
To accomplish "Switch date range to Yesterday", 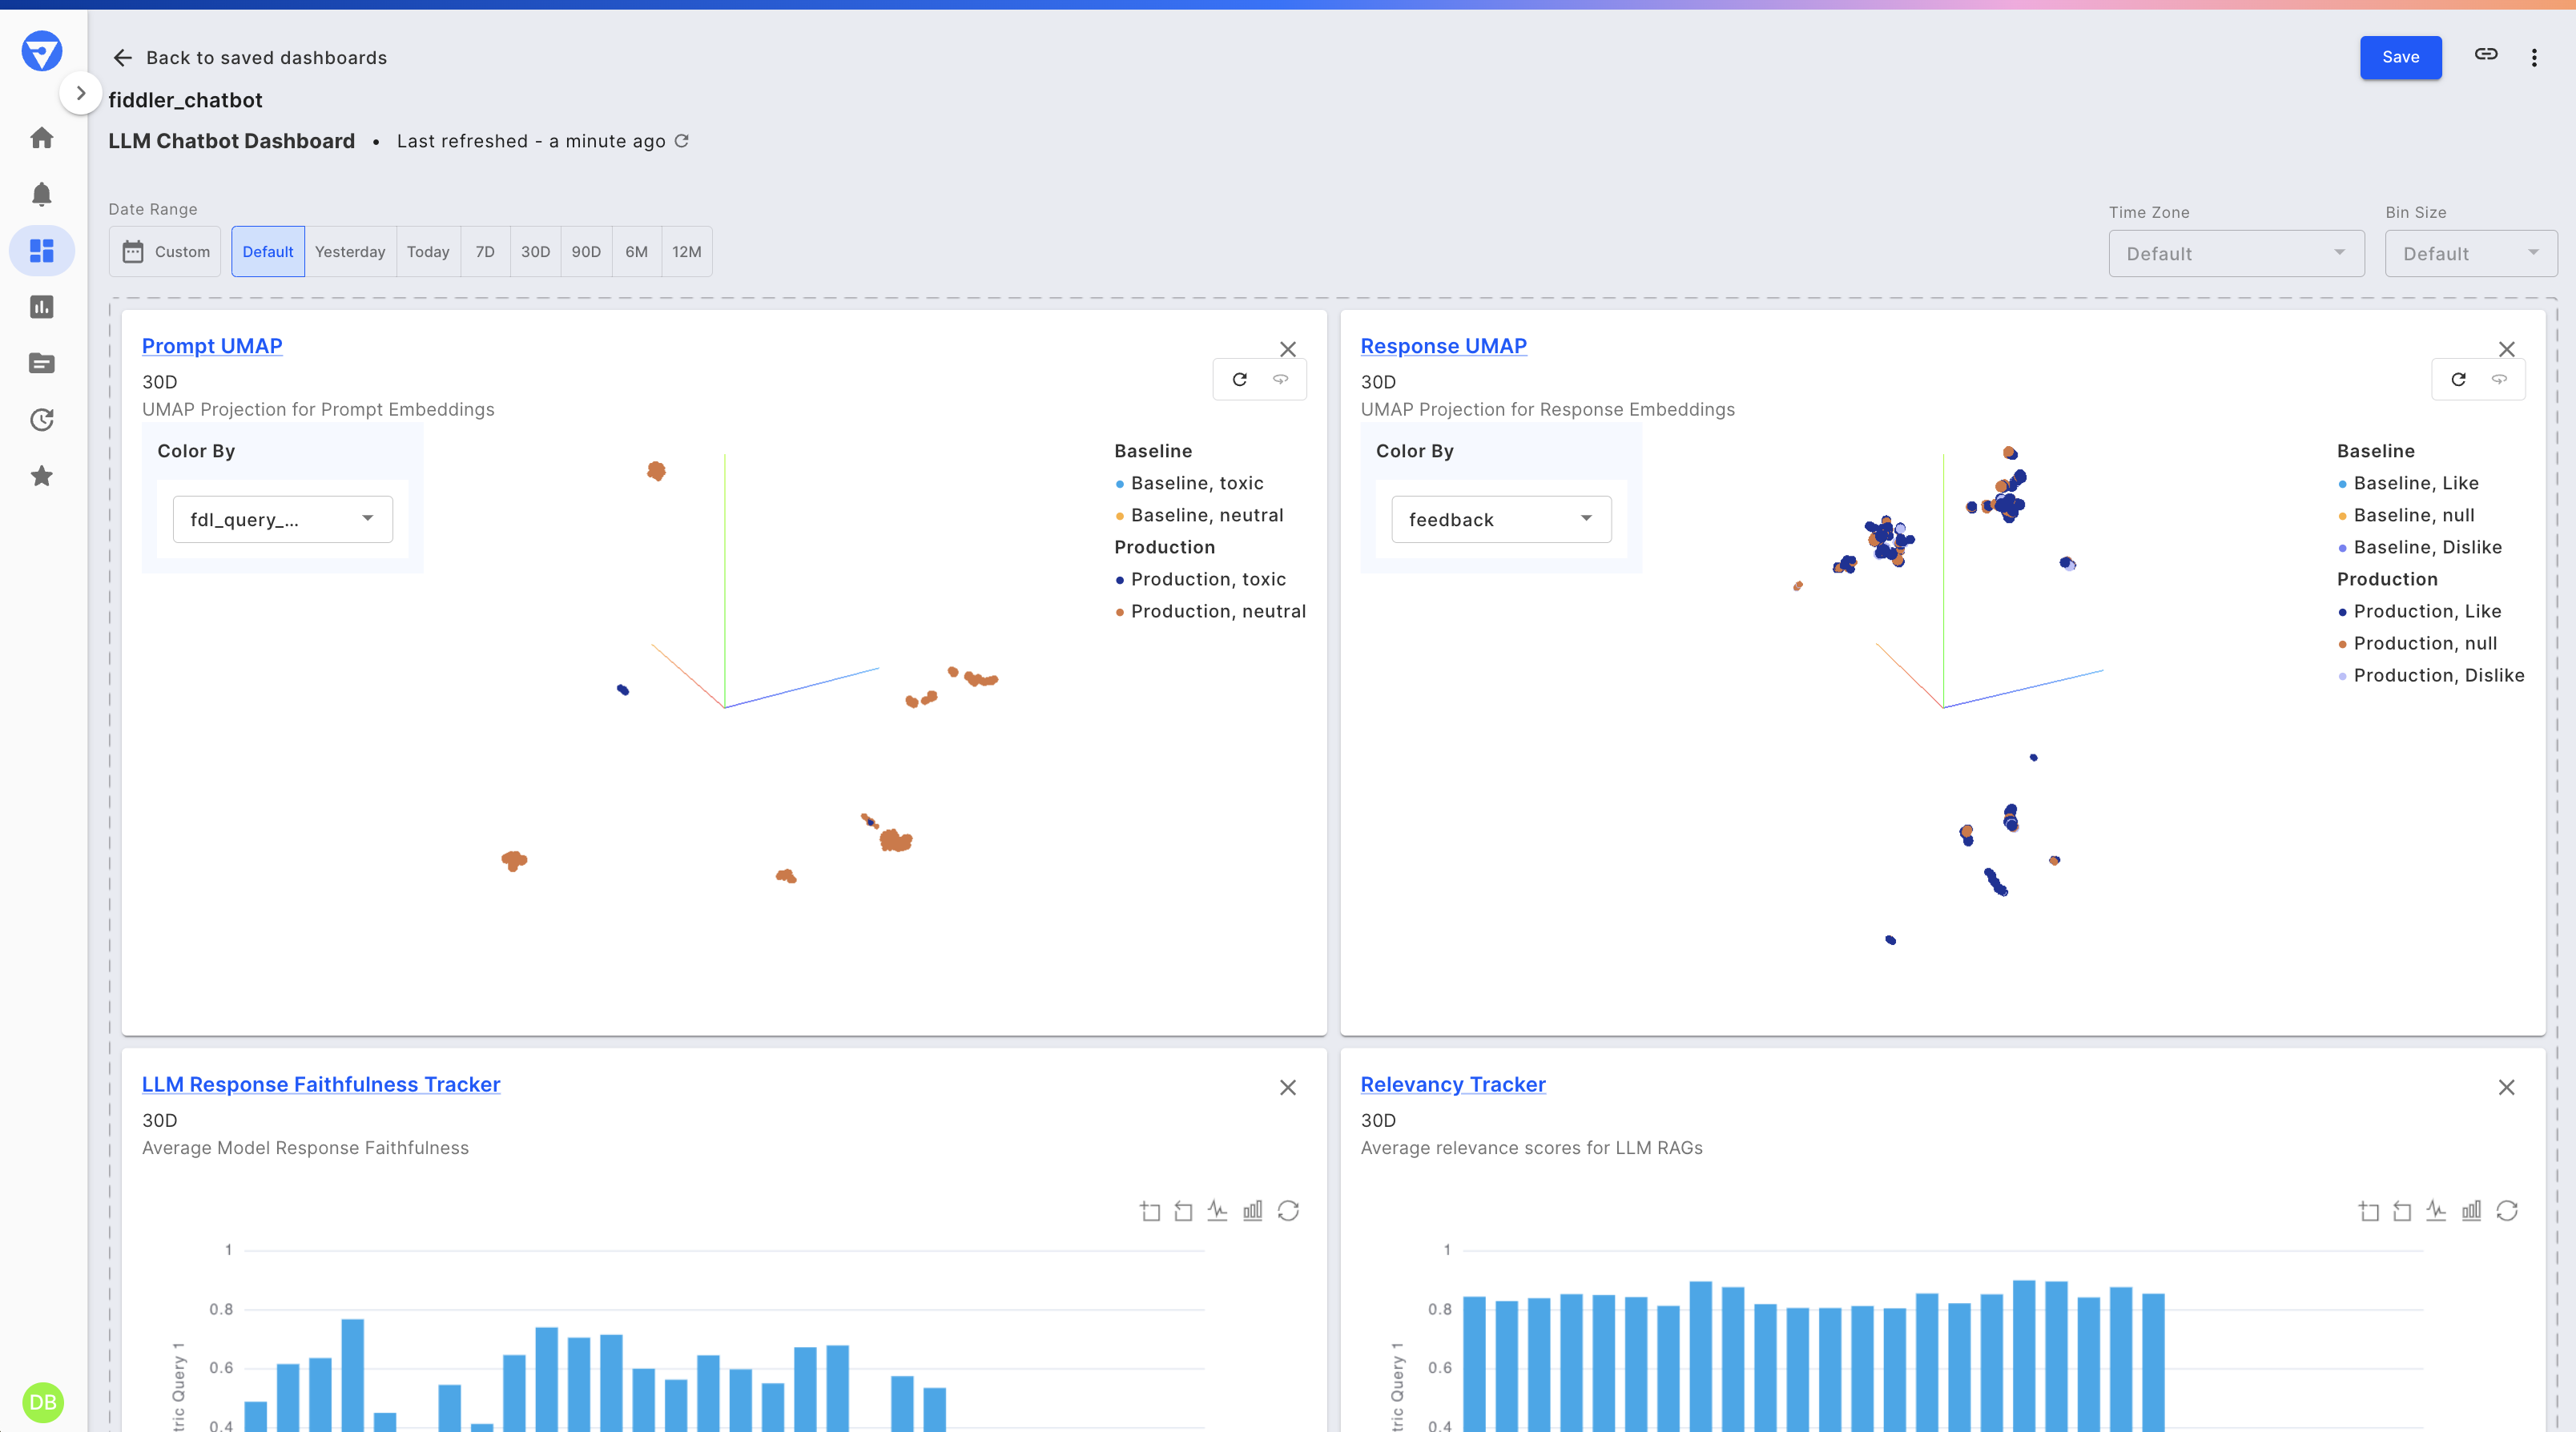I will pyautogui.click(x=350, y=251).
